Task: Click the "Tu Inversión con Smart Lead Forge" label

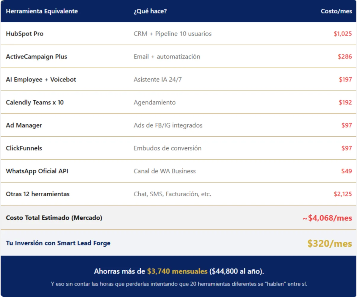Action: (x=58, y=243)
